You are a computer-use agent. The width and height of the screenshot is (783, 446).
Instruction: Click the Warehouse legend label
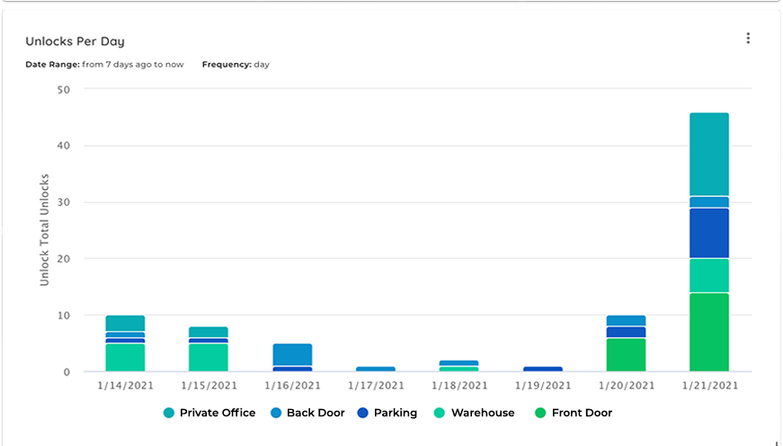[x=483, y=413]
